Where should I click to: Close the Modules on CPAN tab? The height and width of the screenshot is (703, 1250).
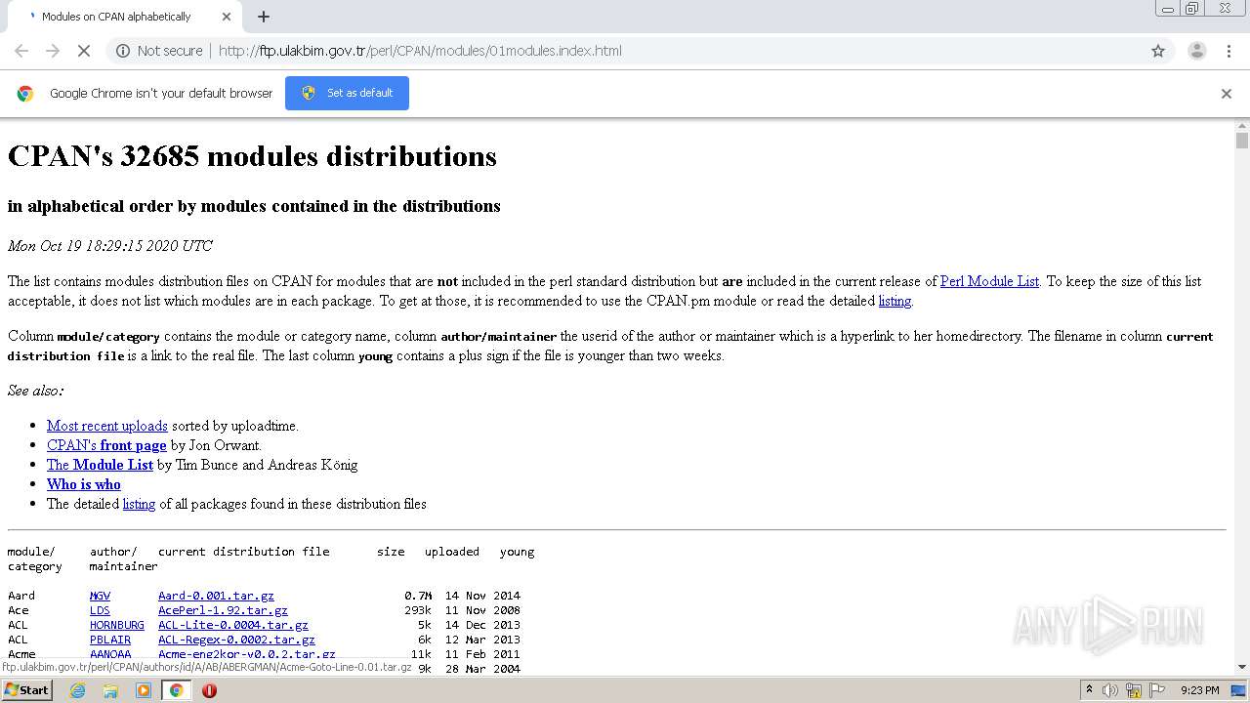coord(227,17)
